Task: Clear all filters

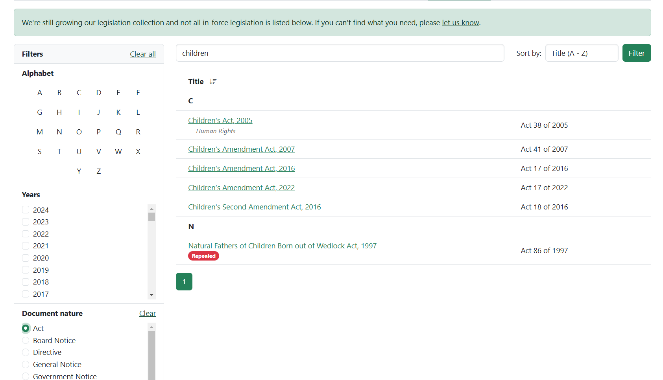Action: point(142,54)
